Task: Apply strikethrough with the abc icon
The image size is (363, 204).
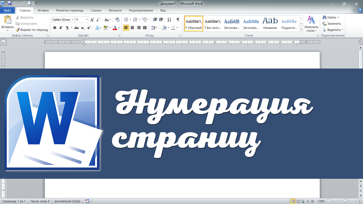Action: [x=77, y=28]
